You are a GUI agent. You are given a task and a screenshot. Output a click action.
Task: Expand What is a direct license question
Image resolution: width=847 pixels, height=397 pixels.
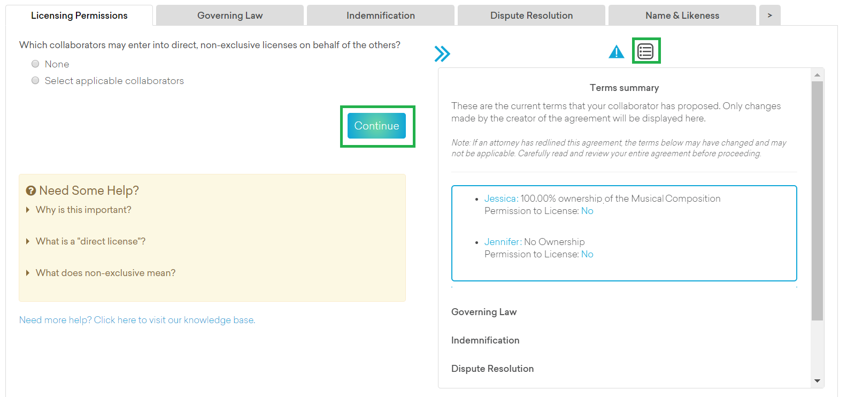pos(90,241)
